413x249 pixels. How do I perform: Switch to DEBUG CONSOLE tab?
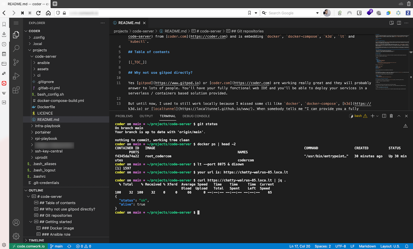(196, 116)
